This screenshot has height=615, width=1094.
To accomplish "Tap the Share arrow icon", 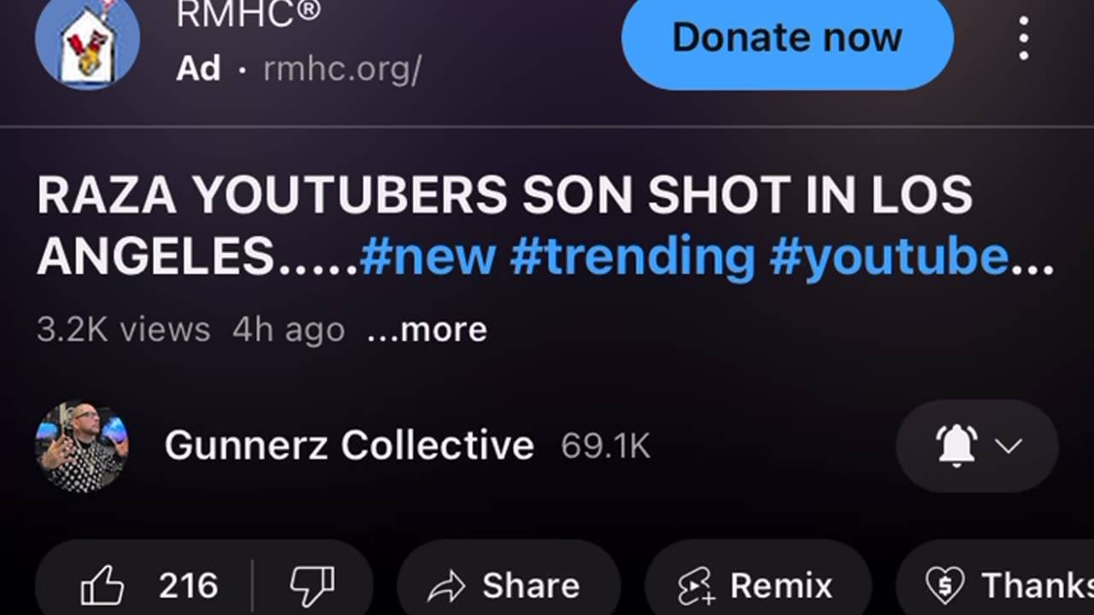I will point(446,586).
